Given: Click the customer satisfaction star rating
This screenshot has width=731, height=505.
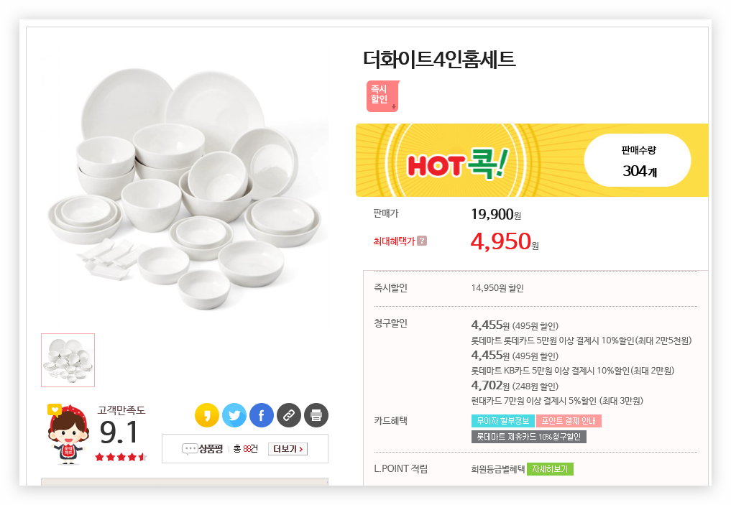Looking at the screenshot, I should 120,457.
